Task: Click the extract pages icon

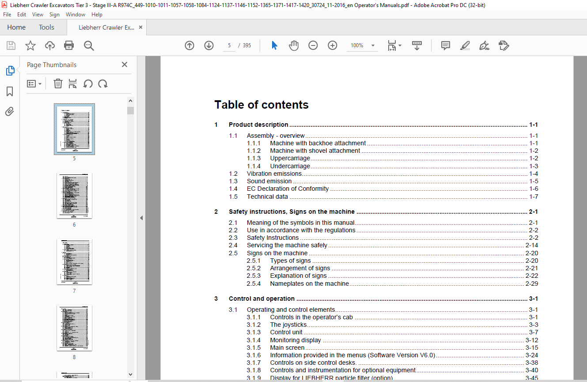Action: [73, 83]
